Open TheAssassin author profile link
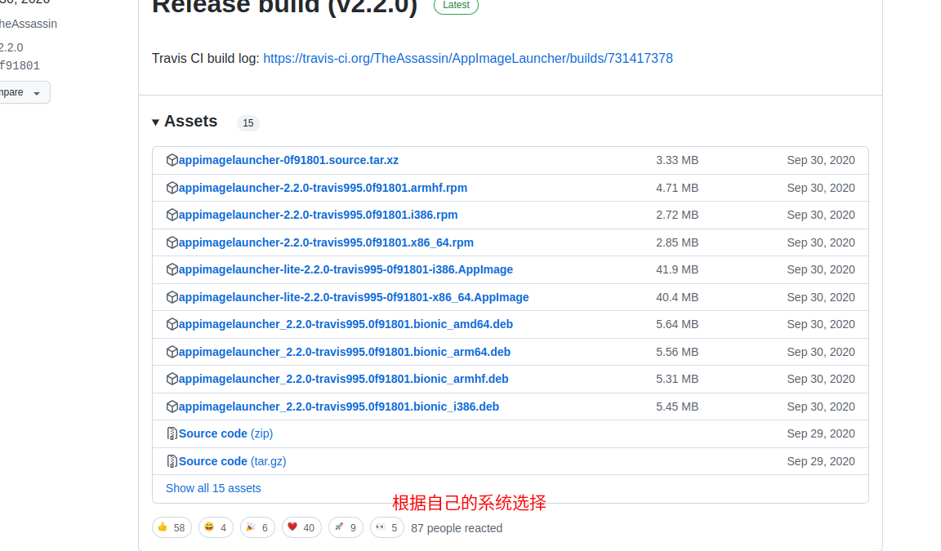 click(29, 24)
